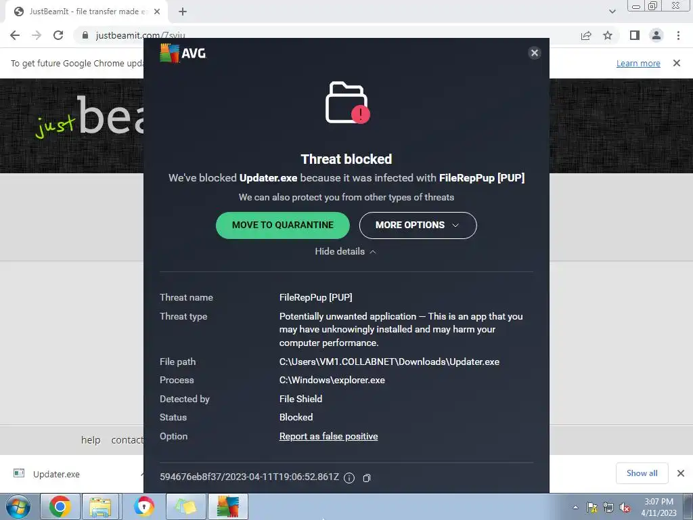Click the AVG logo in the dialog header
The height and width of the screenshot is (520, 693).
(183, 53)
